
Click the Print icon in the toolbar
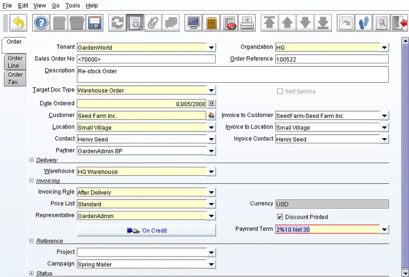pos(247,23)
